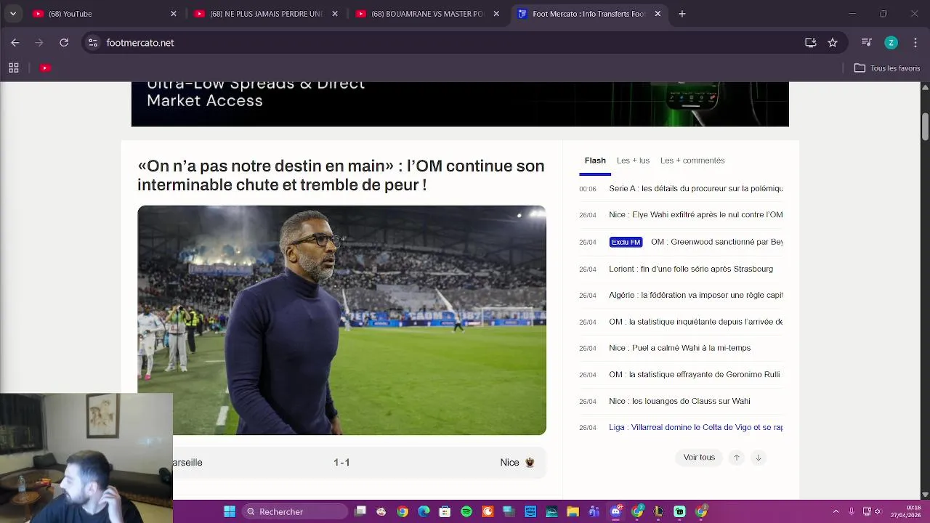Viewport: 930px width, 523px height.
Task: Open the apps grid in bookmarks bar
Action: 13,68
